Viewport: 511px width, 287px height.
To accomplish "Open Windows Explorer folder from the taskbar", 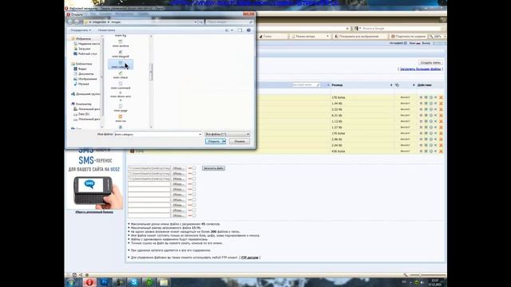I will pyautogui.click(x=164, y=282).
